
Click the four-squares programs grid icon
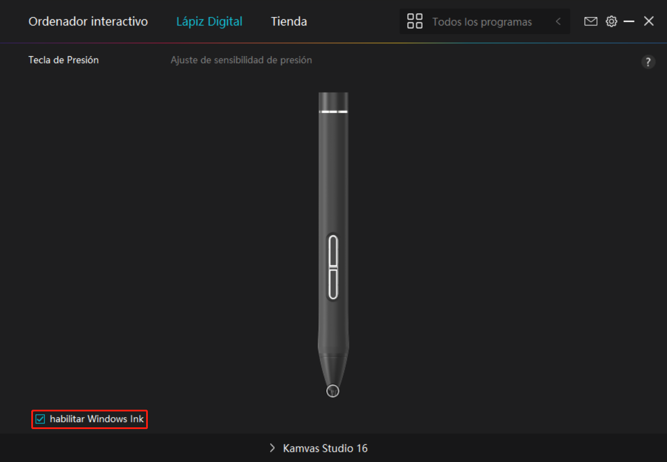pyautogui.click(x=415, y=22)
